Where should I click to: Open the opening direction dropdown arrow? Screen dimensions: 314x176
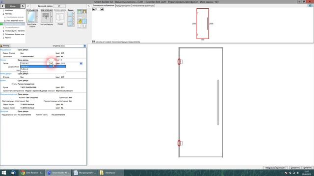tap(52, 17)
